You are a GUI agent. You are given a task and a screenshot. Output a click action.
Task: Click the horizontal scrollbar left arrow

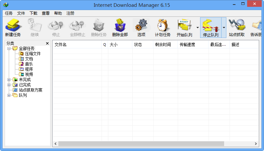coord(55,144)
